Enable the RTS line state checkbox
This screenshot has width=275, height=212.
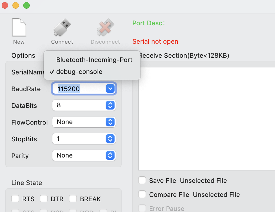pyautogui.click(x=15, y=199)
